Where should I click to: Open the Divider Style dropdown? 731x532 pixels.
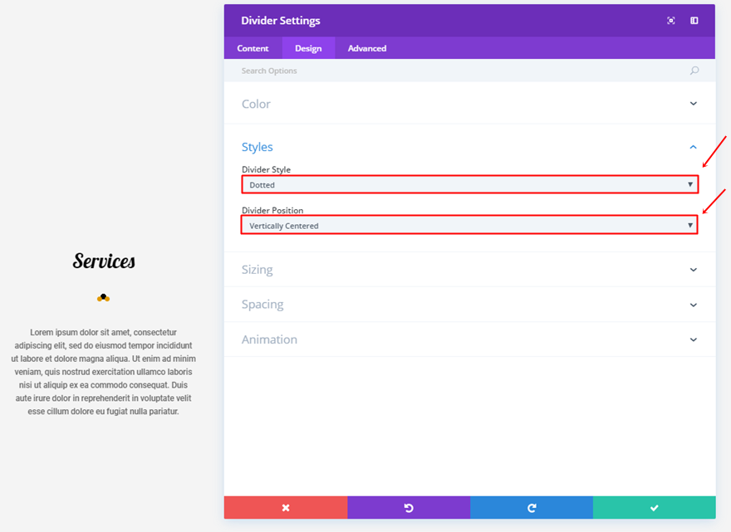[x=469, y=184]
